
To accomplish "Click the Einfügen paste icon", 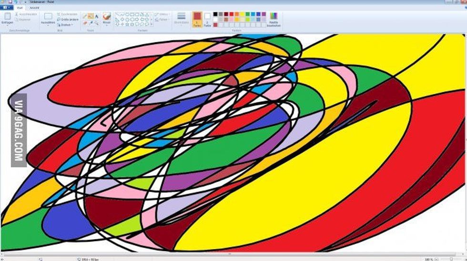I will 7,17.
